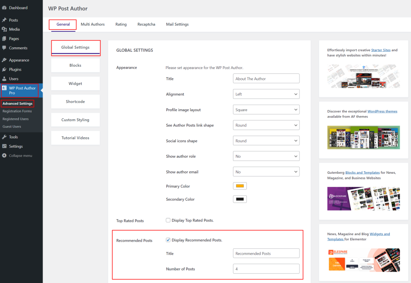Pick the Primary Color swatch
The height and width of the screenshot is (283, 411).
pyautogui.click(x=240, y=186)
